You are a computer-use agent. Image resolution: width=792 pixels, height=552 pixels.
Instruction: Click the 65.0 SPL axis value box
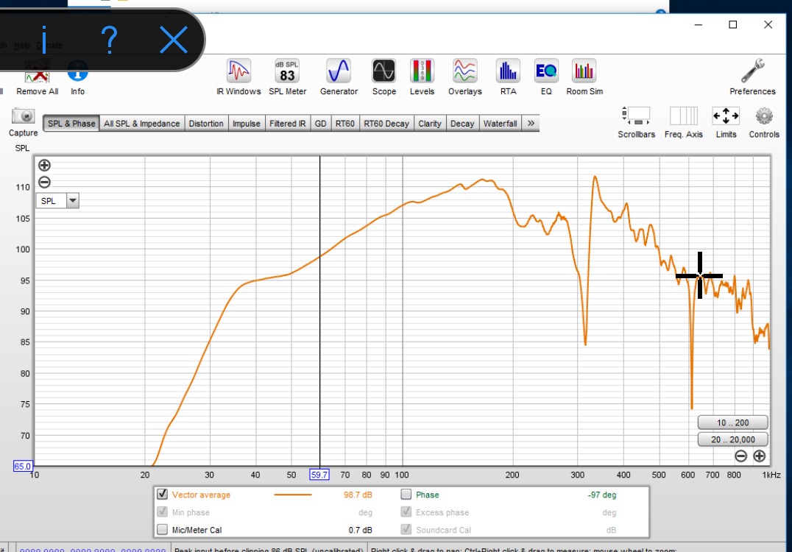point(23,466)
